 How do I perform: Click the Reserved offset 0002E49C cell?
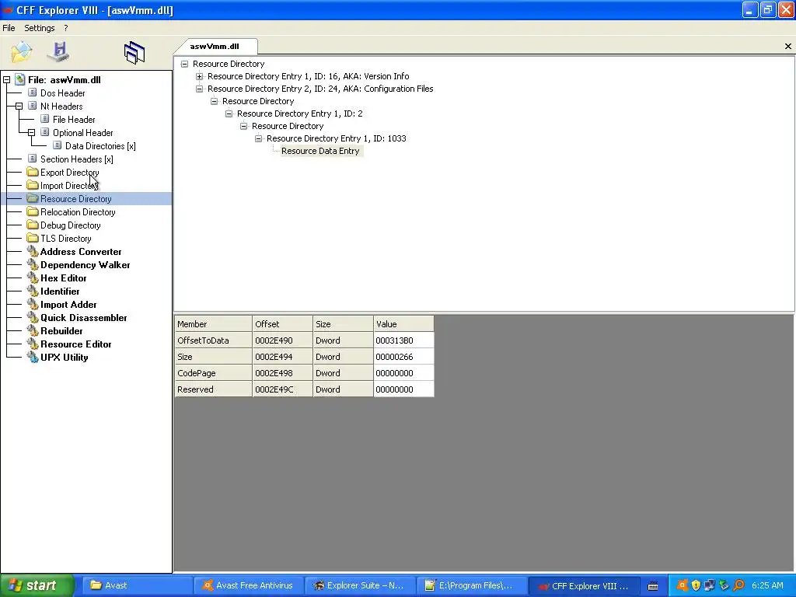click(282, 389)
